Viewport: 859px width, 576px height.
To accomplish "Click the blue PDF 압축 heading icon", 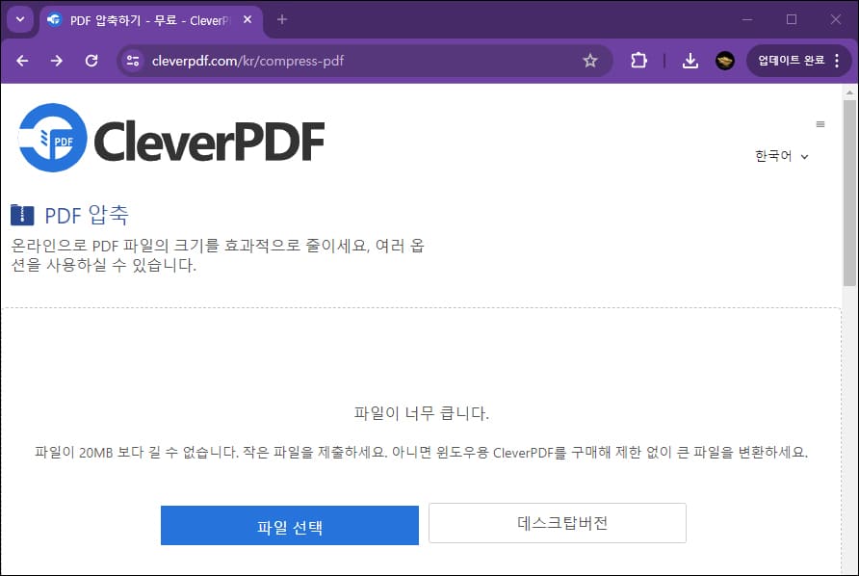I will (21, 216).
